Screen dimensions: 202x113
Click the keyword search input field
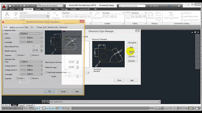pos(132,6)
